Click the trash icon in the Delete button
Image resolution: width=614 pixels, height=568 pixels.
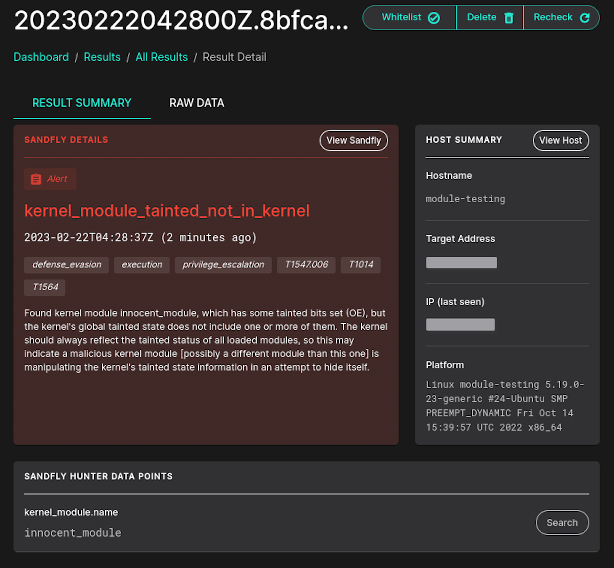(508, 17)
